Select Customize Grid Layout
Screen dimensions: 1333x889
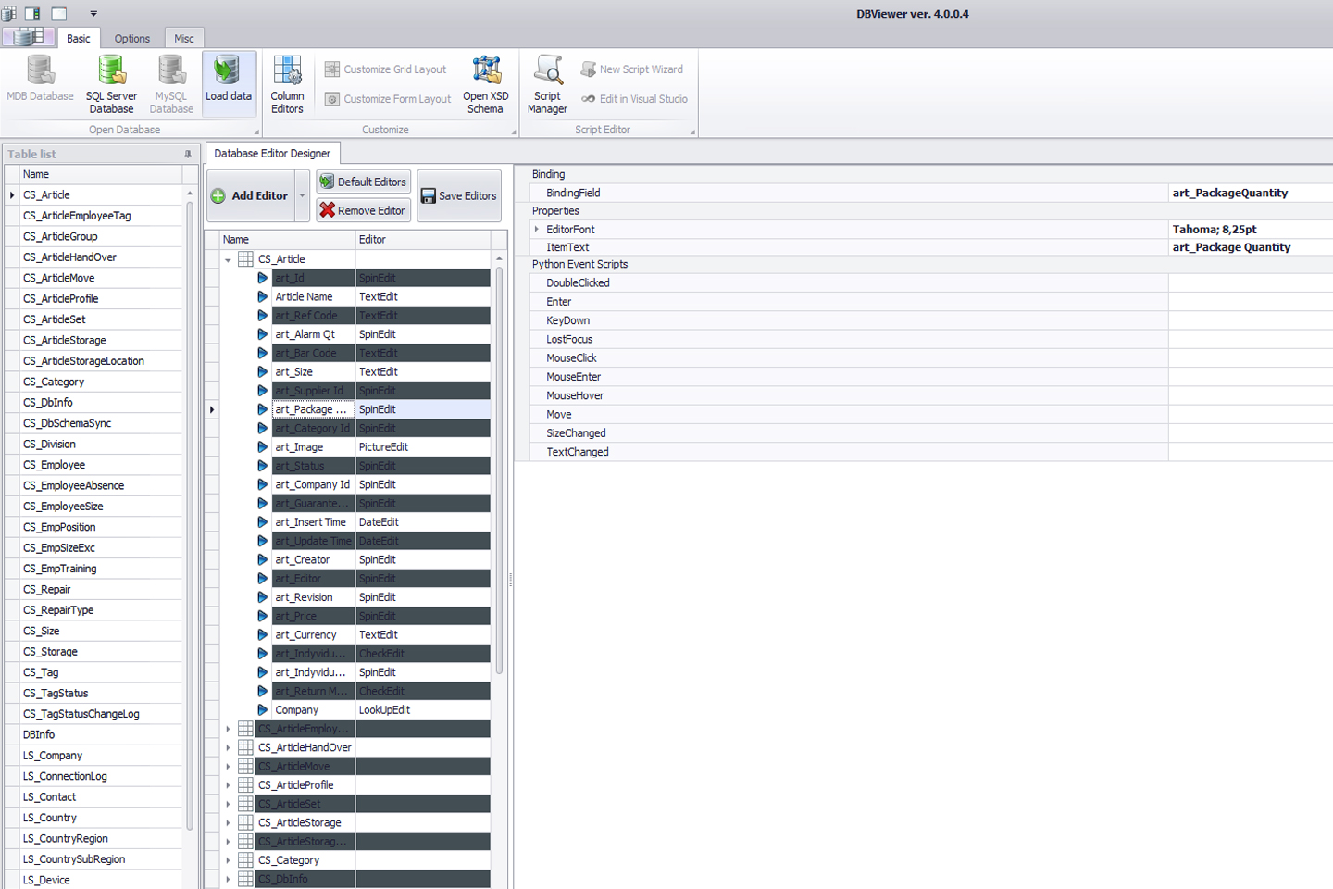(386, 69)
